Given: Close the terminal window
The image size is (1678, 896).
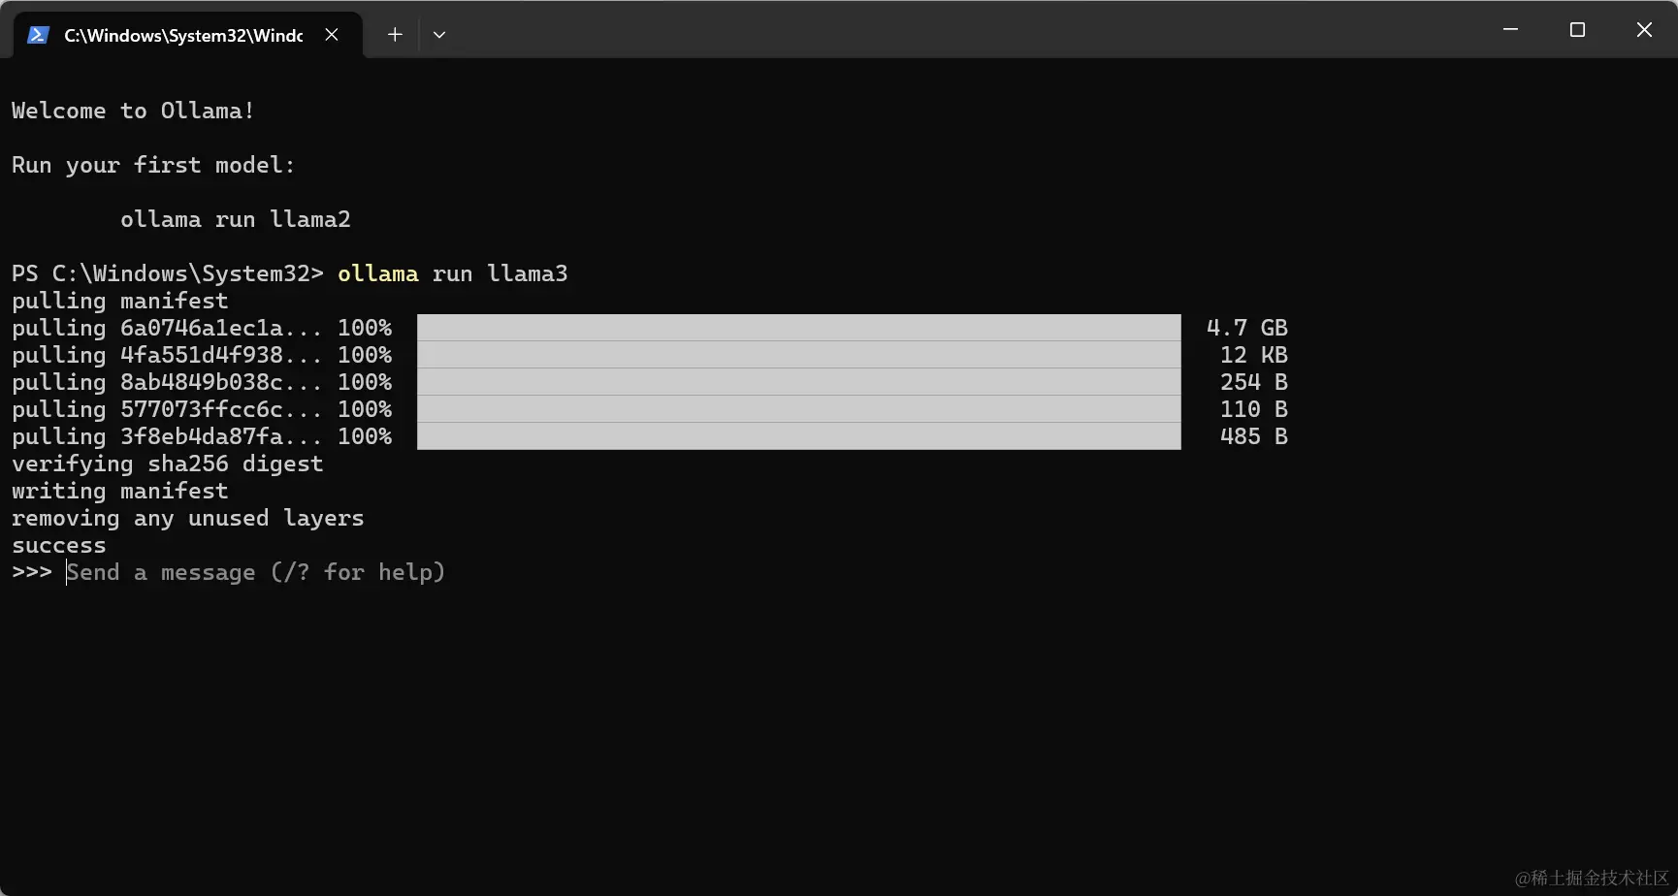Looking at the screenshot, I should click(1644, 30).
